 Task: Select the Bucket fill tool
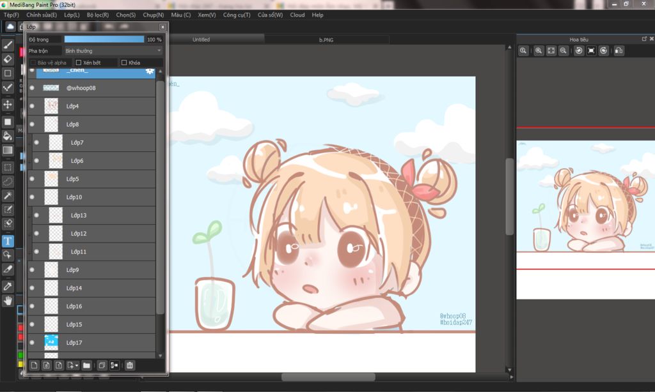coord(8,136)
